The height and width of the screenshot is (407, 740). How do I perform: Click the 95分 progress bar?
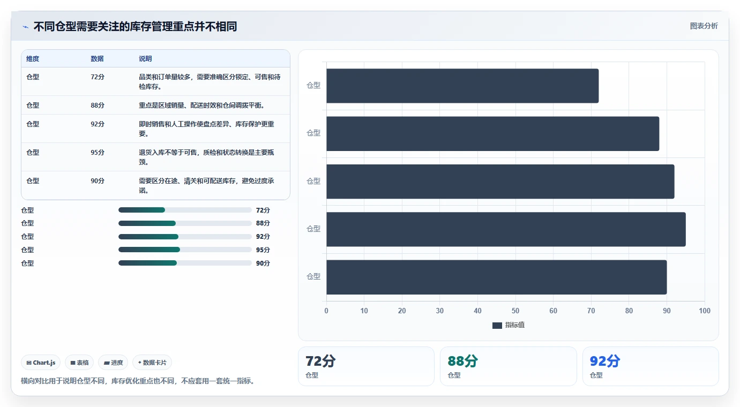(185, 250)
